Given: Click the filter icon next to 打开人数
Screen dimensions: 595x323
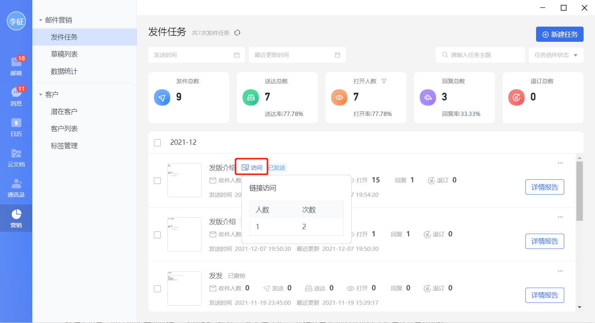Looking at the screenshot, I should point(384,81).
